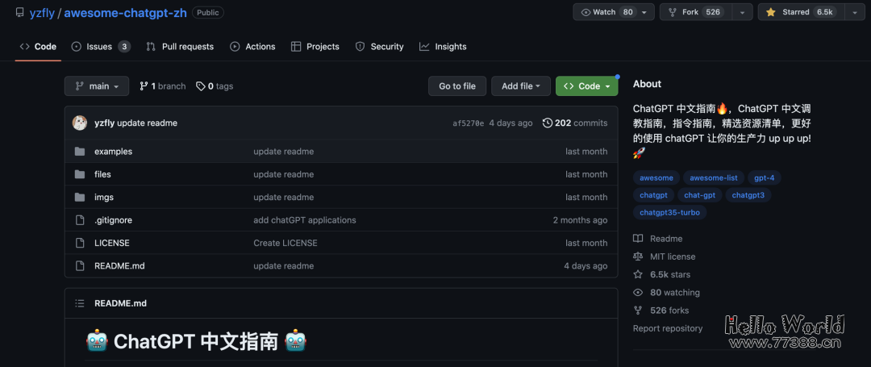Screen dimensions: 871x367
Task: View the 0 tags link
Action: (x=215, y=86)
